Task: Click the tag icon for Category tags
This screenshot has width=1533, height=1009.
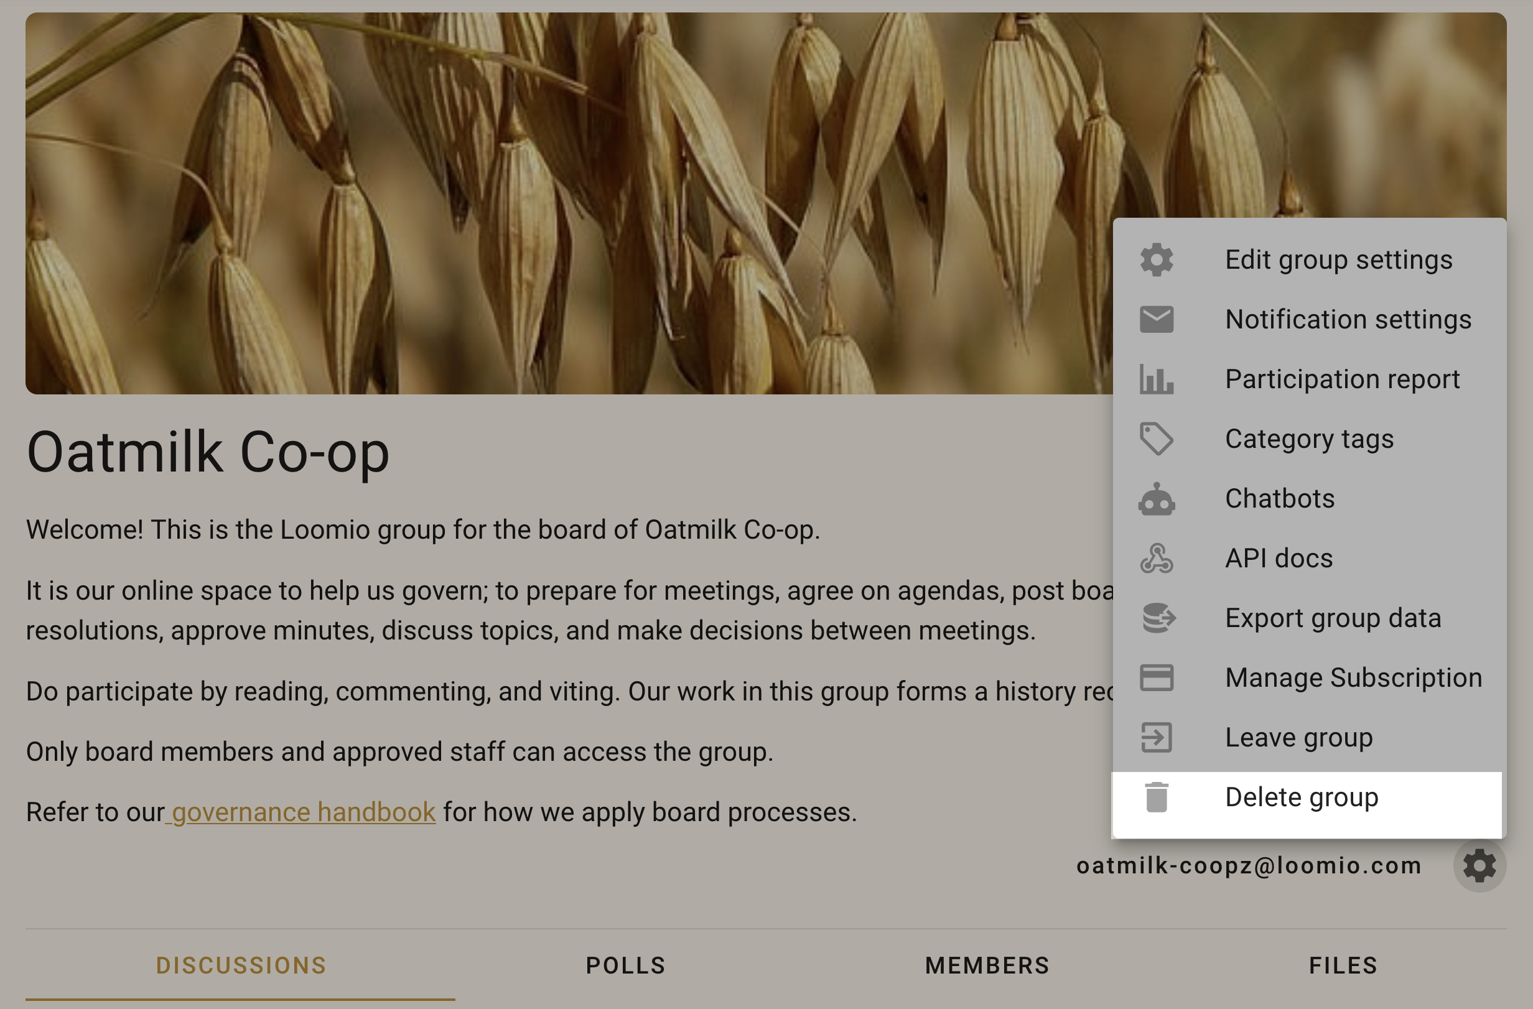Action: (x=1156, y=439)
